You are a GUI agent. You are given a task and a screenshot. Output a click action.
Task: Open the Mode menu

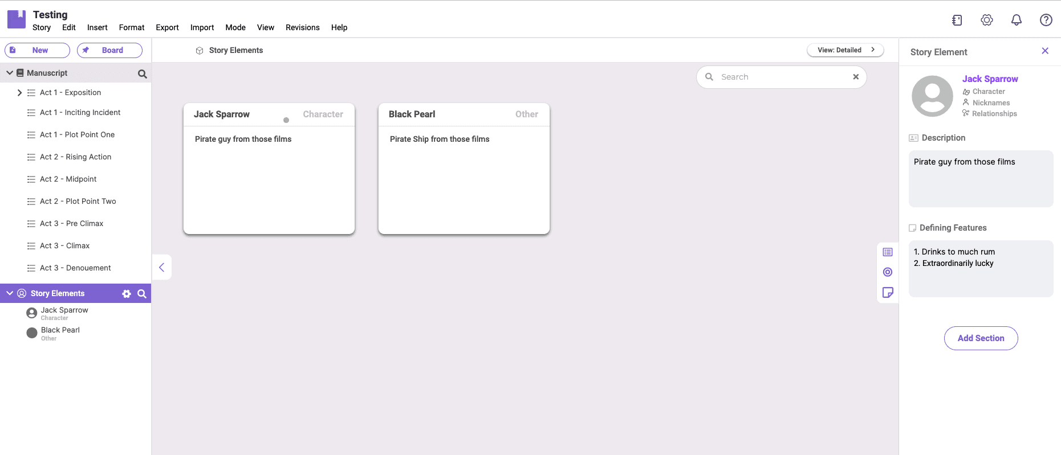[x=235, y=27]
